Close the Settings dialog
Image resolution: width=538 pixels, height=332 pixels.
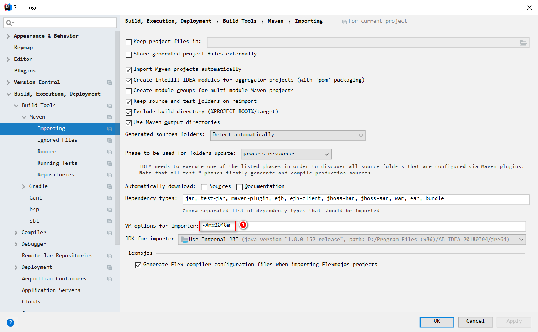(x=530, y=7)
